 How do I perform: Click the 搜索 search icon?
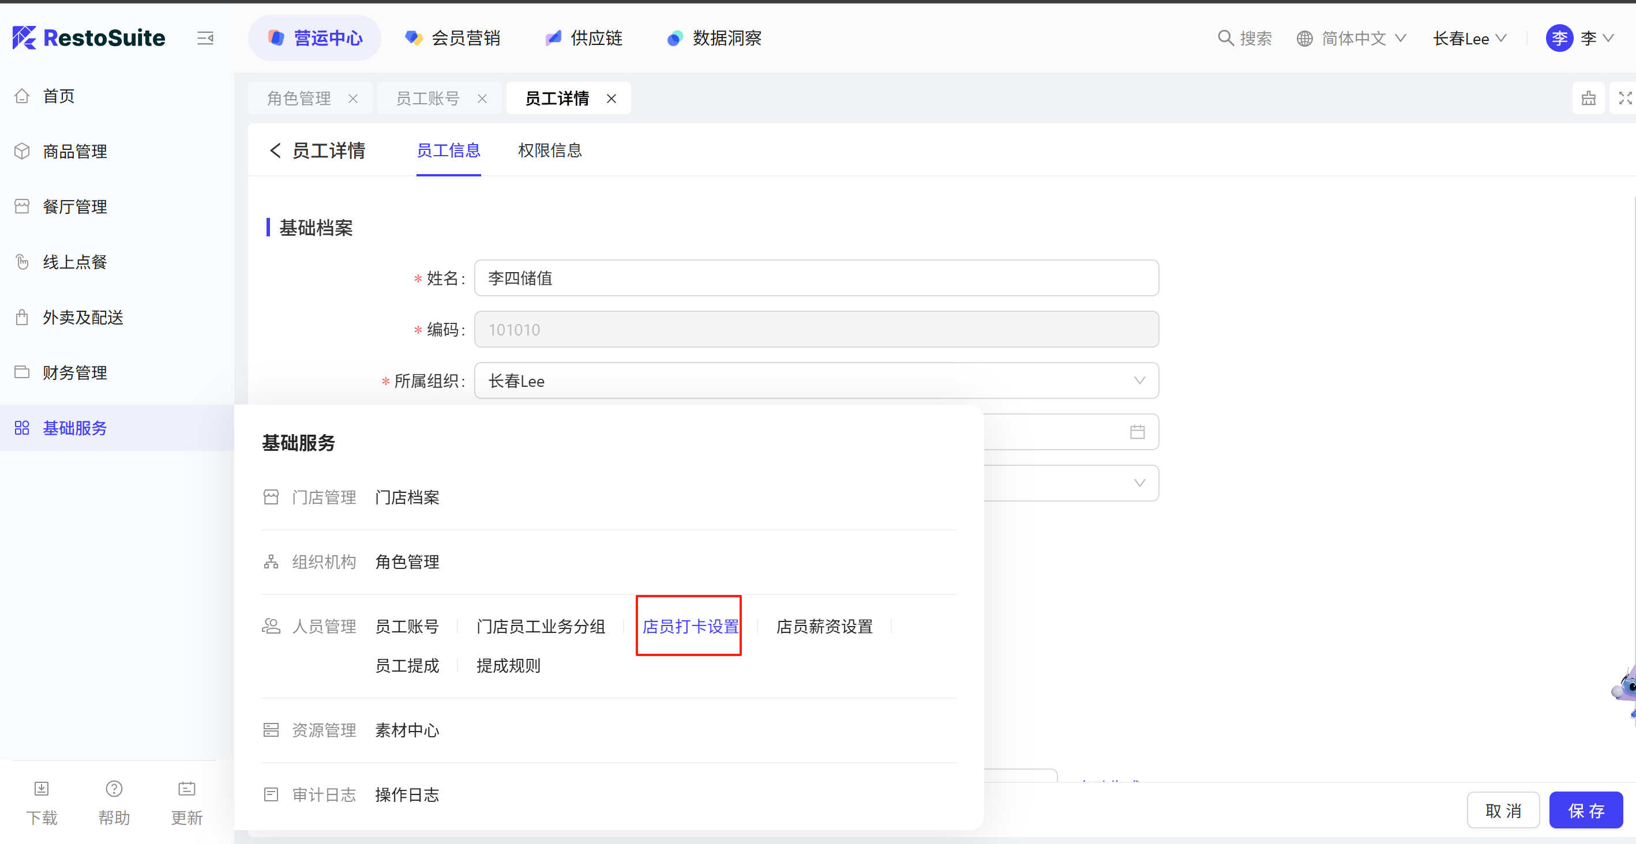pos(1225,38)
